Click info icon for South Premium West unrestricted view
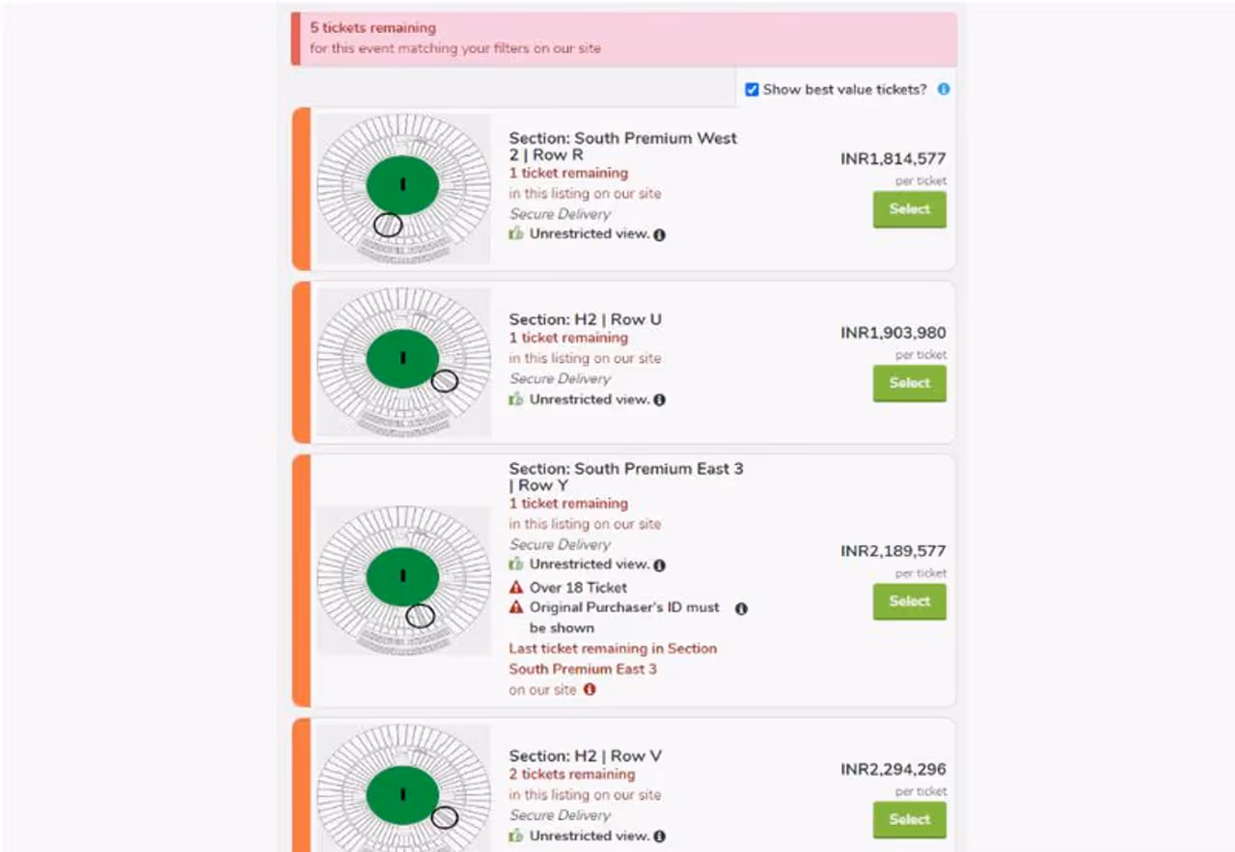The height and width of the screenshot is (852, 1235). pos(659,234)
